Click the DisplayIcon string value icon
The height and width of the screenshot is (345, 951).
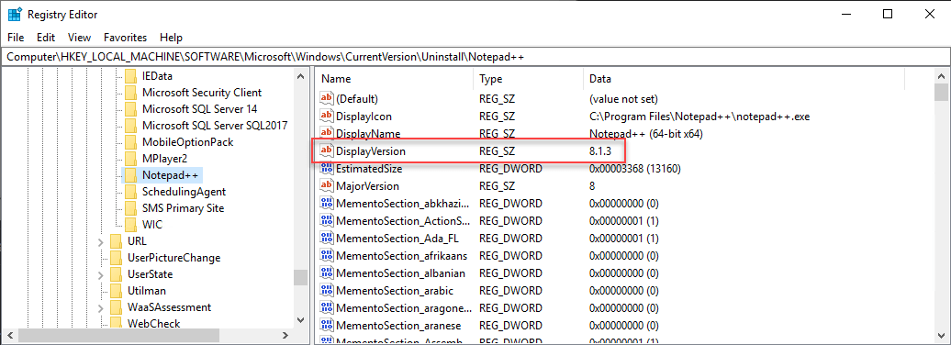[x=327, y=116]
